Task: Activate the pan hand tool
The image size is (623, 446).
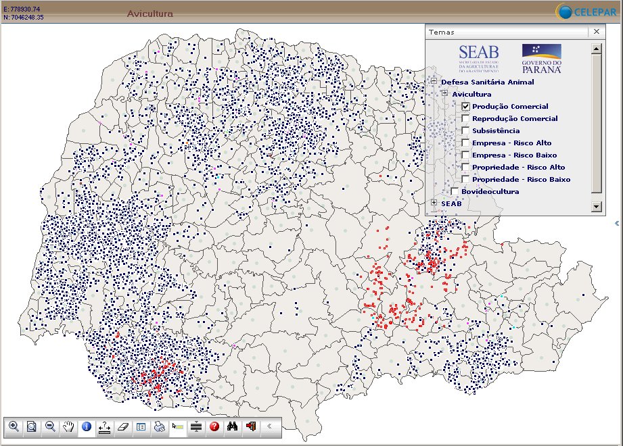Action: (x=68, y=426)
